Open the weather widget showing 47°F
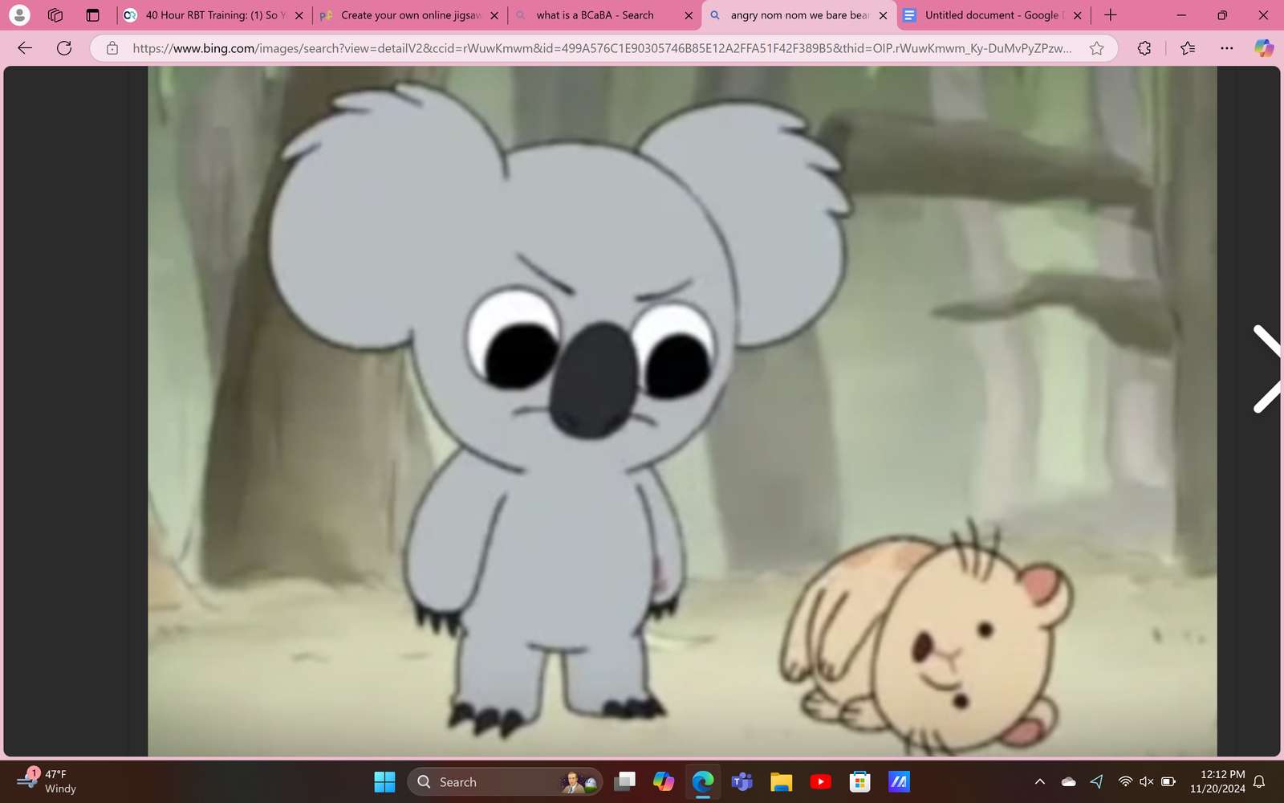 [x=48, y=781]
